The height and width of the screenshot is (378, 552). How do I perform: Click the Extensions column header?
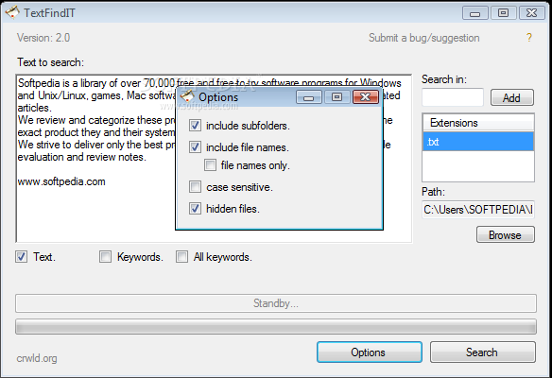coord(478,123)
